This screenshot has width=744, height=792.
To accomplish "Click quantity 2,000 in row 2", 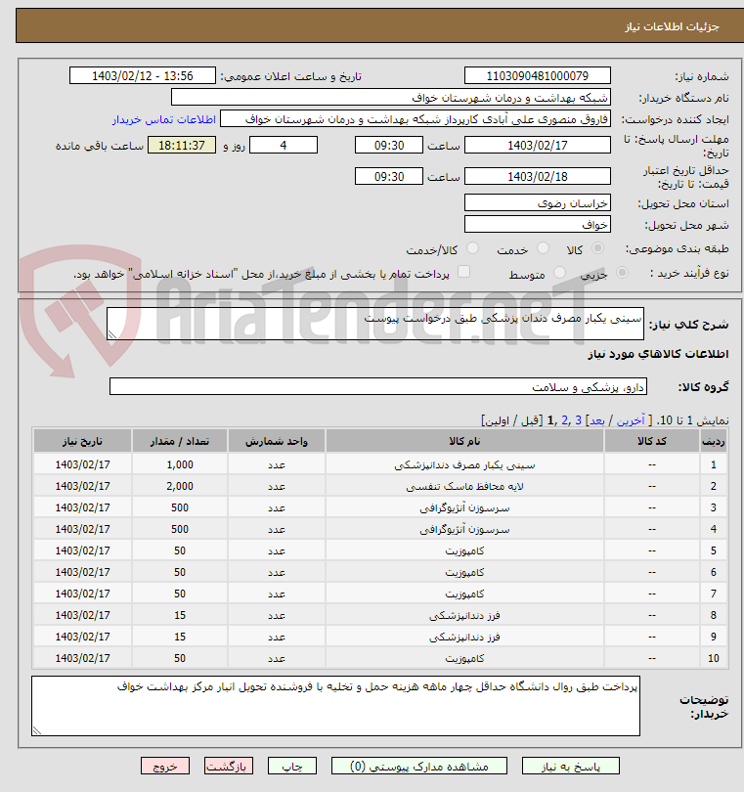I will 180,486.
